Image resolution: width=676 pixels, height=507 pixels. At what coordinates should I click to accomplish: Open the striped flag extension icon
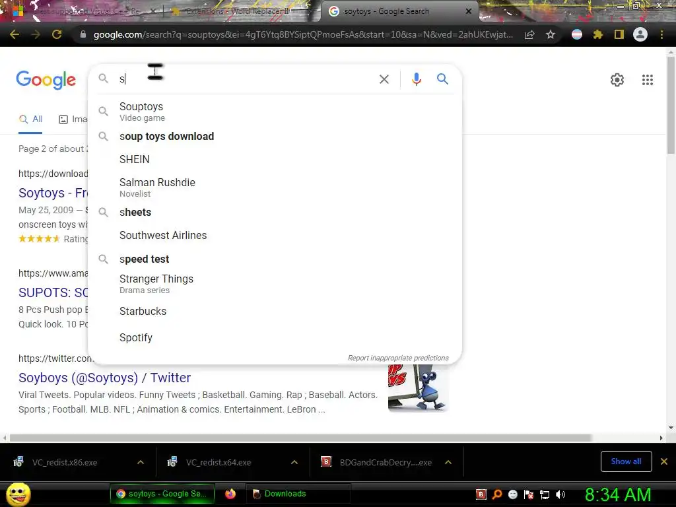point(577,34)
